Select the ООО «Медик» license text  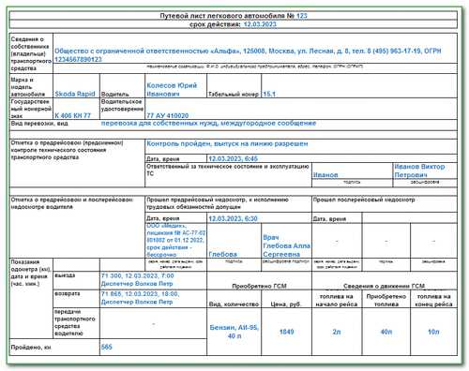click(x=176, y=240)
